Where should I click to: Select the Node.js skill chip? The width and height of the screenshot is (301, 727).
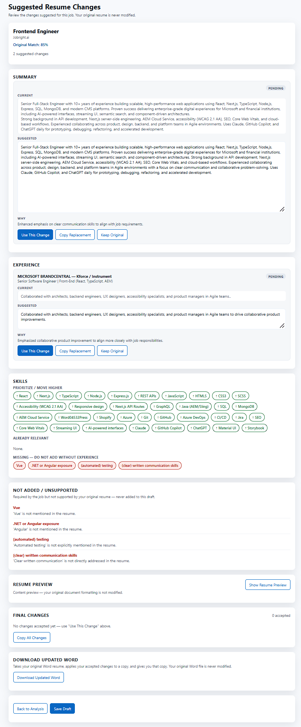pyautogui.click(x=95, y=396)
